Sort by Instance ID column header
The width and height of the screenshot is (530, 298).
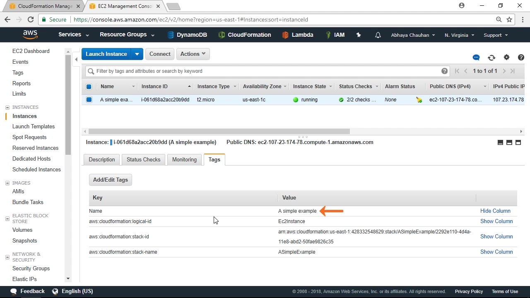click(165, 87)
